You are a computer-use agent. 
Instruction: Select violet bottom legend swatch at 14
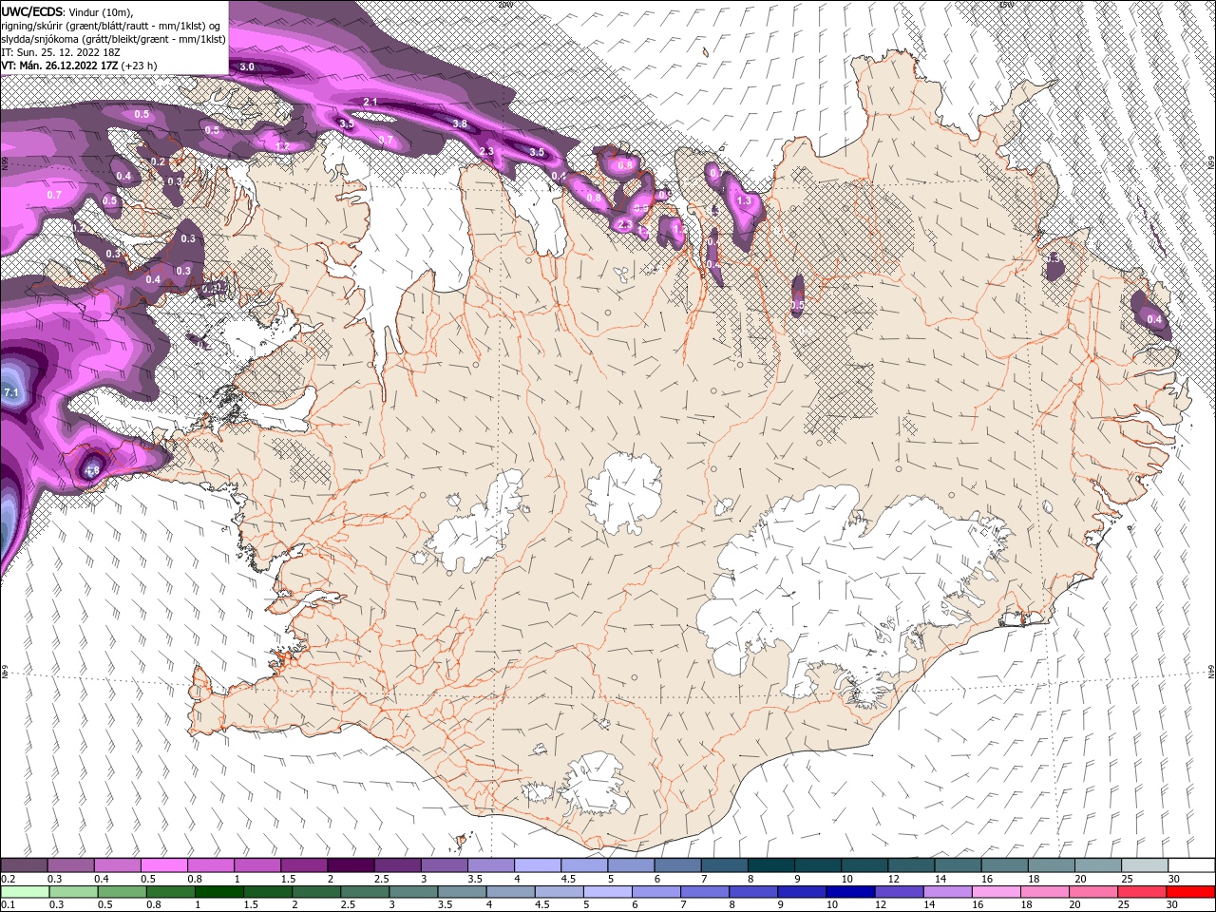point(947,892)
